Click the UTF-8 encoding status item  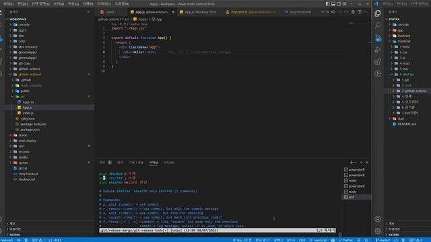pyautogui.click(x=290, y=240)
